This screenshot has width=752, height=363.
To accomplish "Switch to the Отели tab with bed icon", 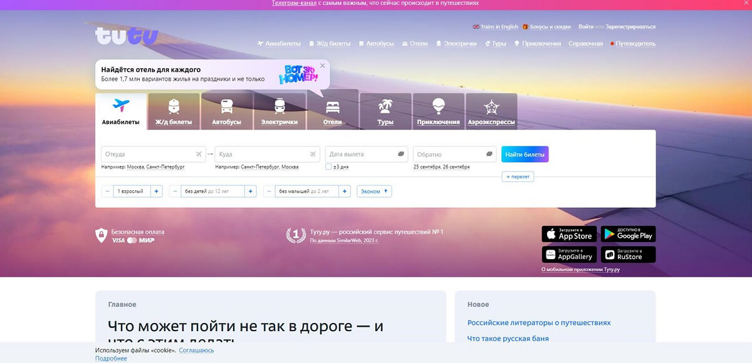I will tap(332, 111).
